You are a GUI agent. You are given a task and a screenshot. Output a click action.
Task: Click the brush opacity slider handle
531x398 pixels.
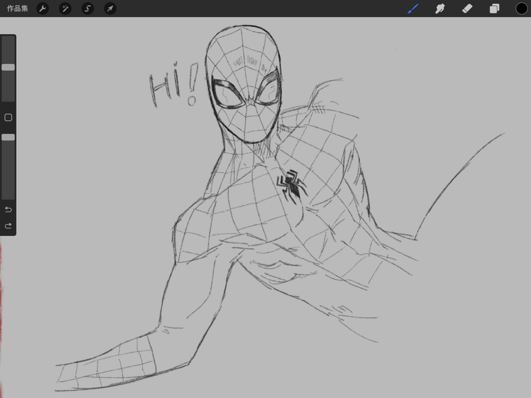[8, 137]
